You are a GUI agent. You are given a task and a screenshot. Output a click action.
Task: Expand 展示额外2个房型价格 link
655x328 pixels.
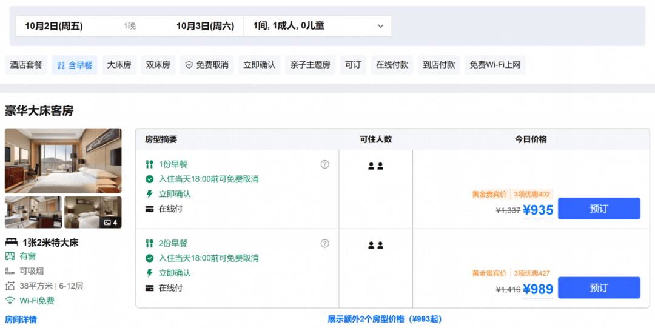click(x=385, y=319)
